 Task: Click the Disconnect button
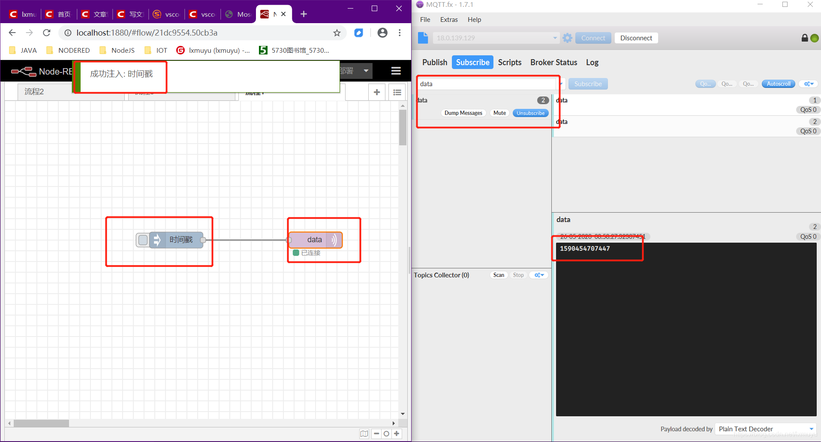point(636,38)
